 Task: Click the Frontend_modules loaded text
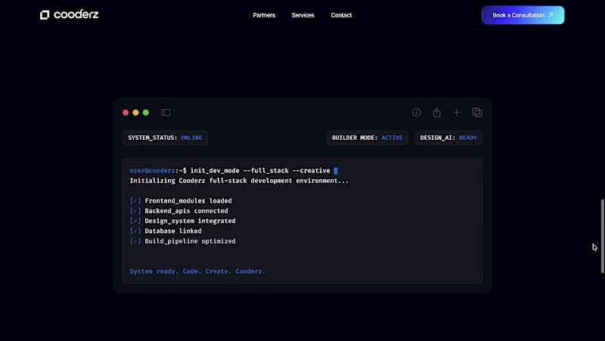click(x=188, y=200)
